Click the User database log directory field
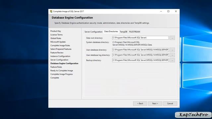The width and height of the screenshot is (212, 119). 140,55
